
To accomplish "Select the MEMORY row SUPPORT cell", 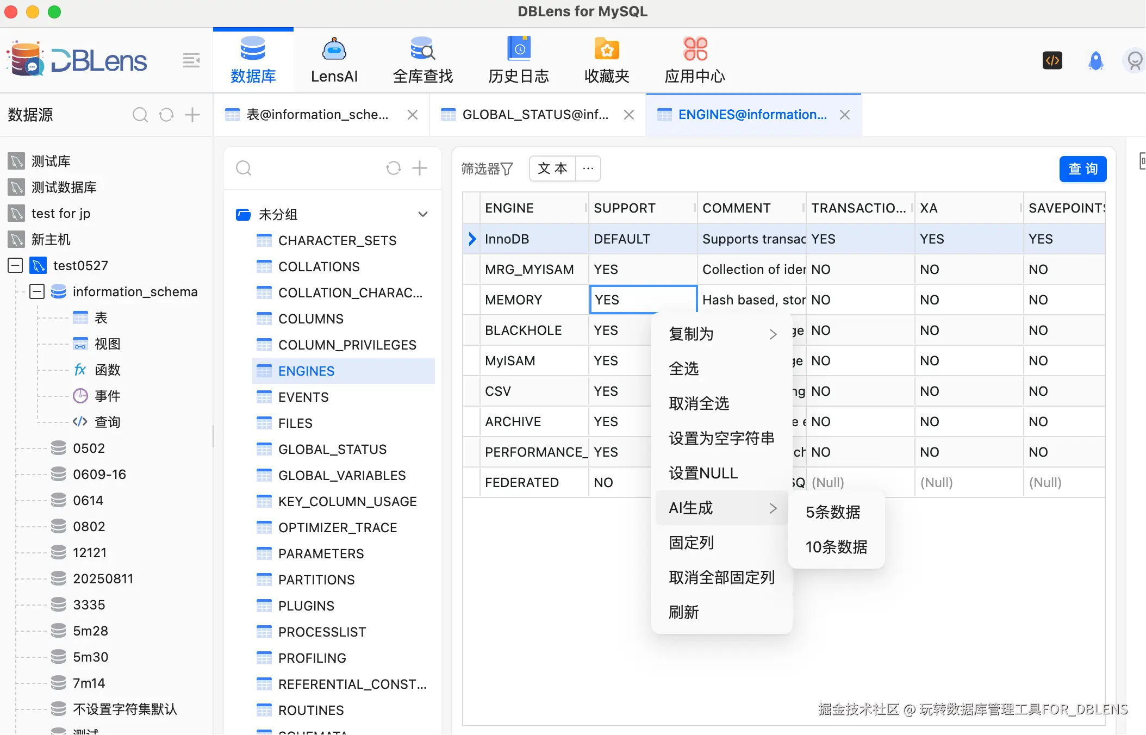I will (x=643, y=300).
